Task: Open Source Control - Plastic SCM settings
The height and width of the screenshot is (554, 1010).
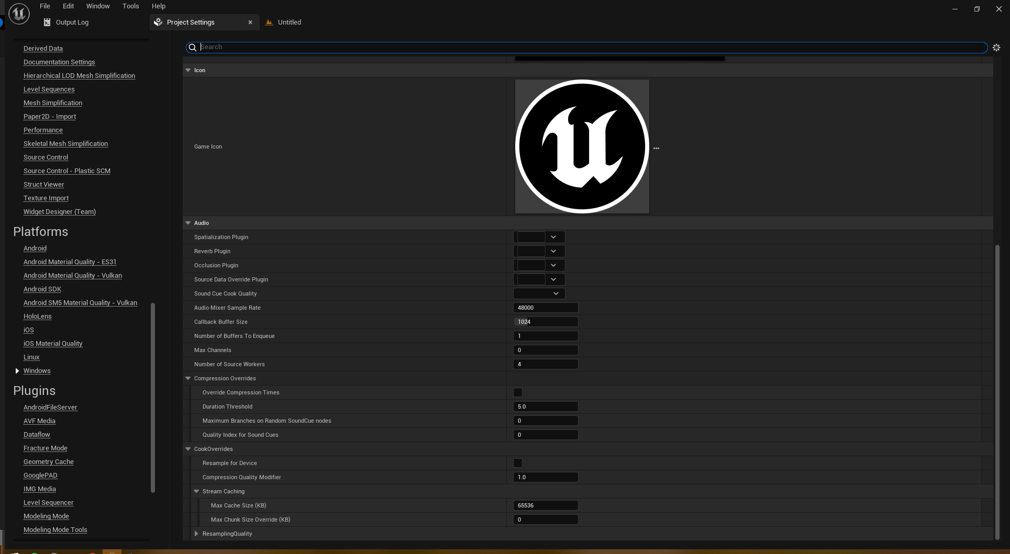Action: (x=66, y=171)
